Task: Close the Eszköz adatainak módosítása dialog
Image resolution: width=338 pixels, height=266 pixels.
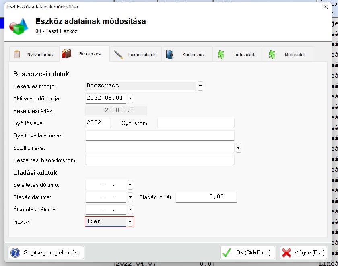Action: pos(326,6)
